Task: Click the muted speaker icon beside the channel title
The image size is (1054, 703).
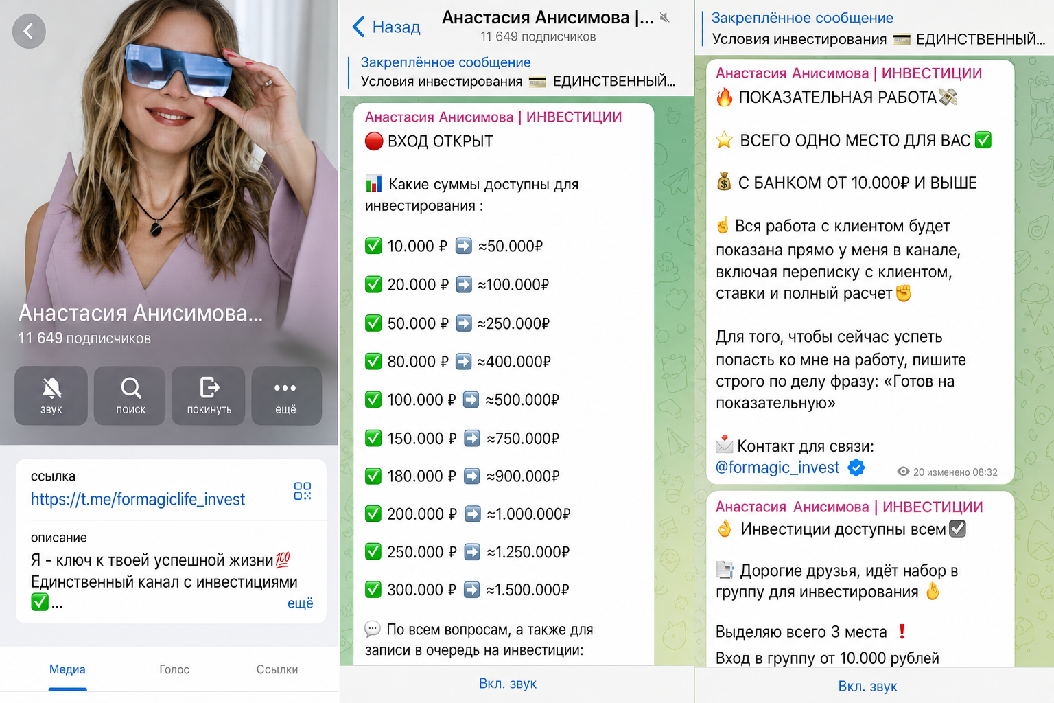Action: point(664,18)
